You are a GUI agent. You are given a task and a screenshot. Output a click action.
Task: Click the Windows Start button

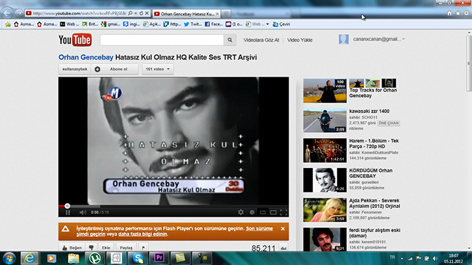click(9, 258)
